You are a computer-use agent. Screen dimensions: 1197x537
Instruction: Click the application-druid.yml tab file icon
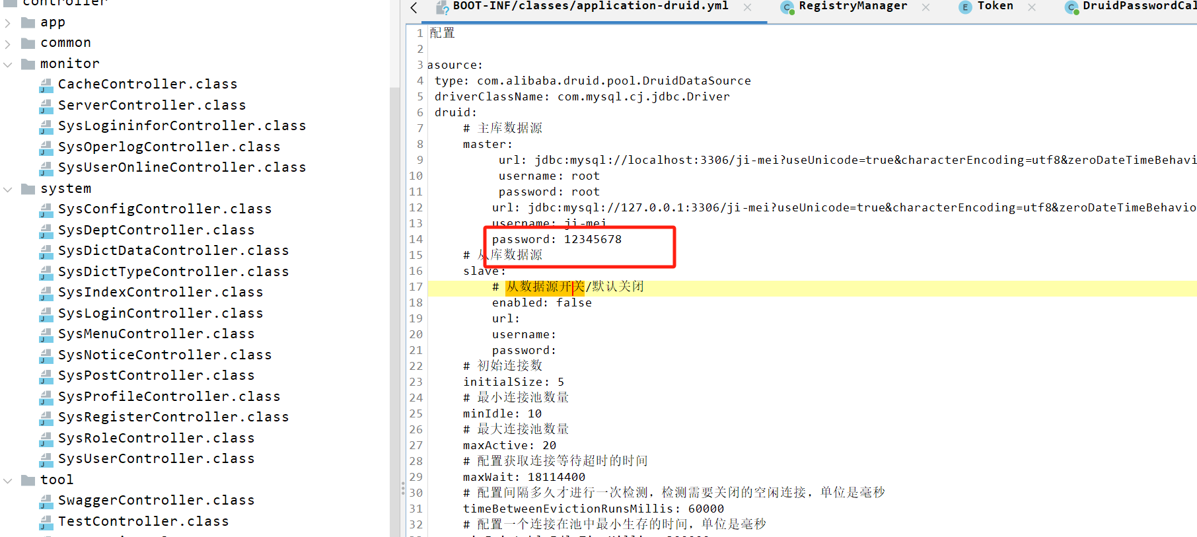pyautogui.click(x=442, y=7)
